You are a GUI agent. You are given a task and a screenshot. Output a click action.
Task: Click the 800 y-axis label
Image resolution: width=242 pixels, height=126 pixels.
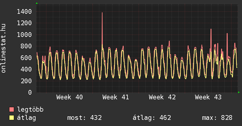(x=26, y=46)
